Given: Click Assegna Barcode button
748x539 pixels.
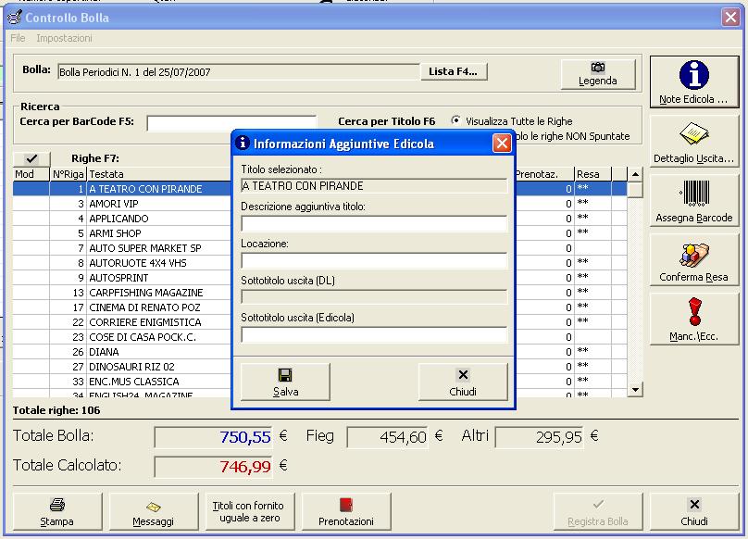Looking at the screenshot, I should tap(694, 201).
